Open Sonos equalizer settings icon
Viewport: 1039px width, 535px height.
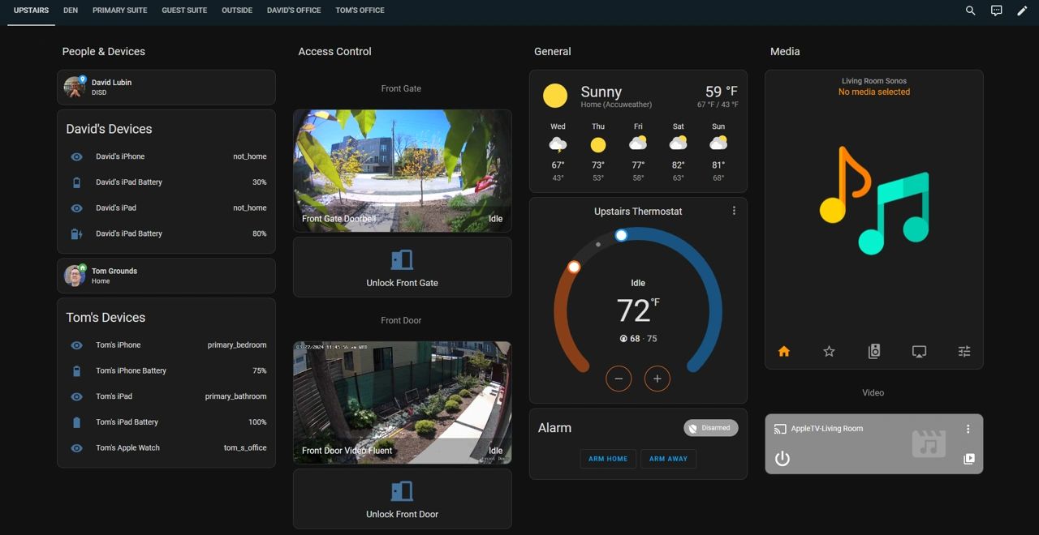pos(964,351)
